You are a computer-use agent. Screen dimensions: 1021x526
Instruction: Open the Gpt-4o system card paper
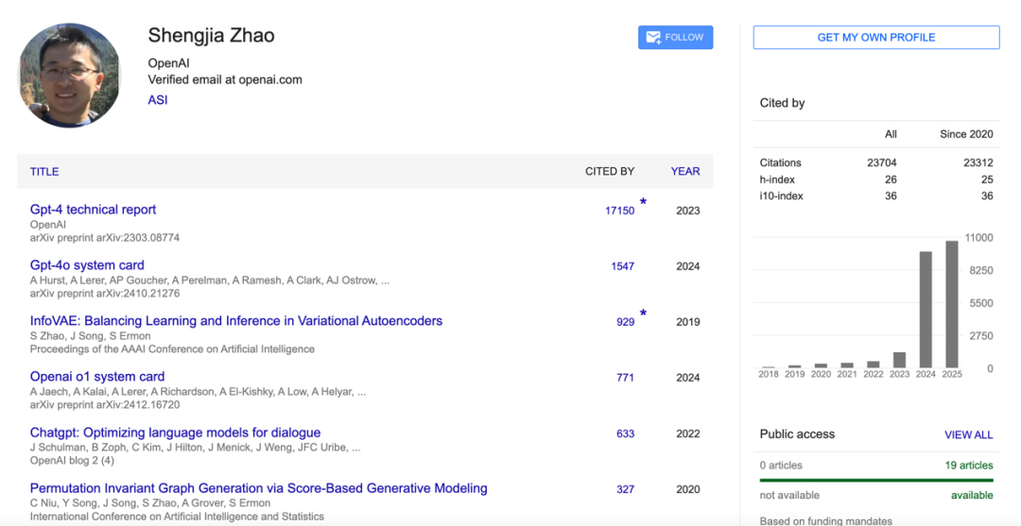click(87, 265)
